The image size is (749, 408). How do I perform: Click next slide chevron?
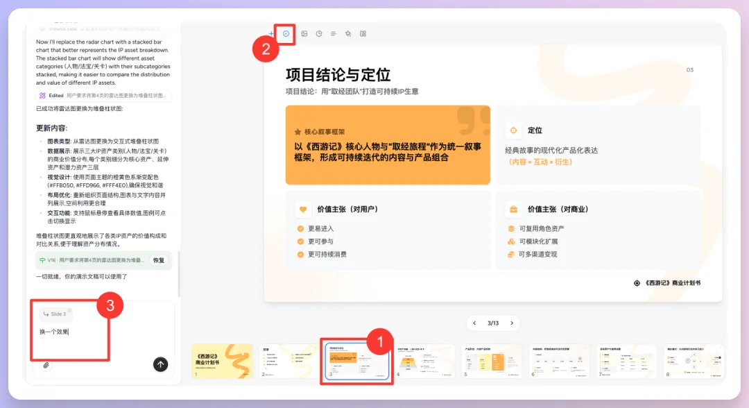pos(513,323)
